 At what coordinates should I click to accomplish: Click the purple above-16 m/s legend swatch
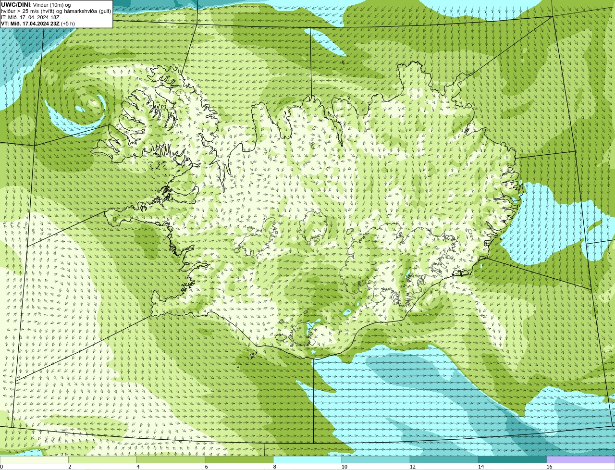click(581, 460)
